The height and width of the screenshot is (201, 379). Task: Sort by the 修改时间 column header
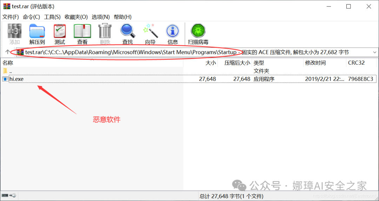pos(315,63)
